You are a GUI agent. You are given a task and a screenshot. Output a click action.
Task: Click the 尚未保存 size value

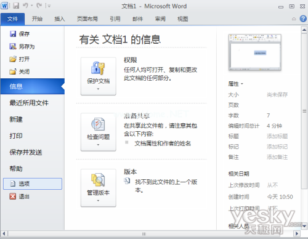click(277, 95)
